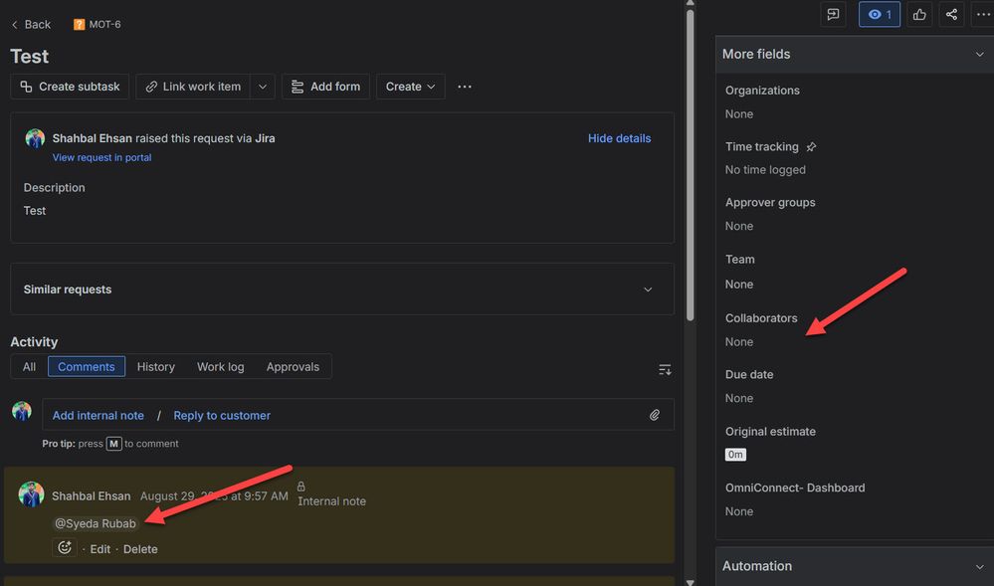Open the three-dot menu next to Create

[x=465, y=87]
